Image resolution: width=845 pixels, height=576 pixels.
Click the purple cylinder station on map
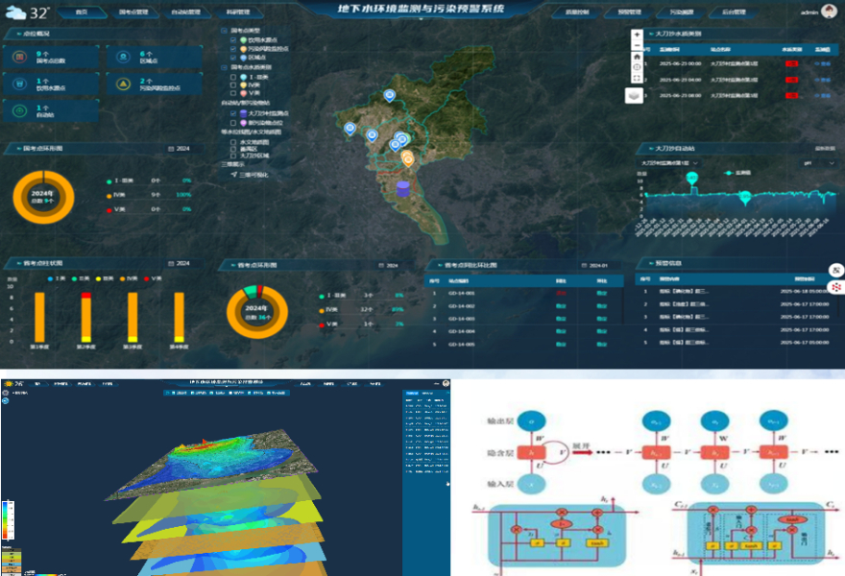pyautogui.click(x=402, y=188)
